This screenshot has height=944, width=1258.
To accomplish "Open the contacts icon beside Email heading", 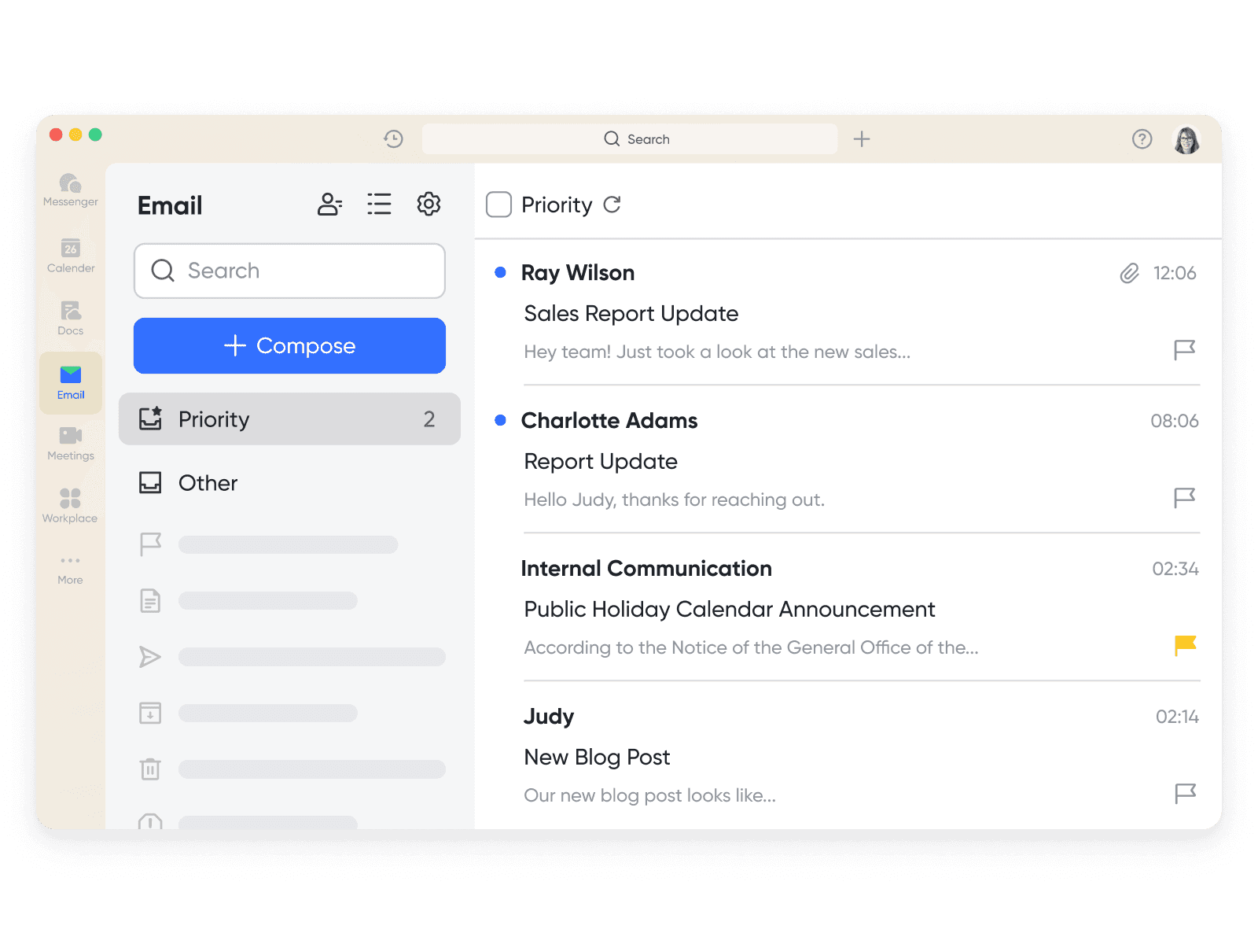I will (x=329, y=204).
